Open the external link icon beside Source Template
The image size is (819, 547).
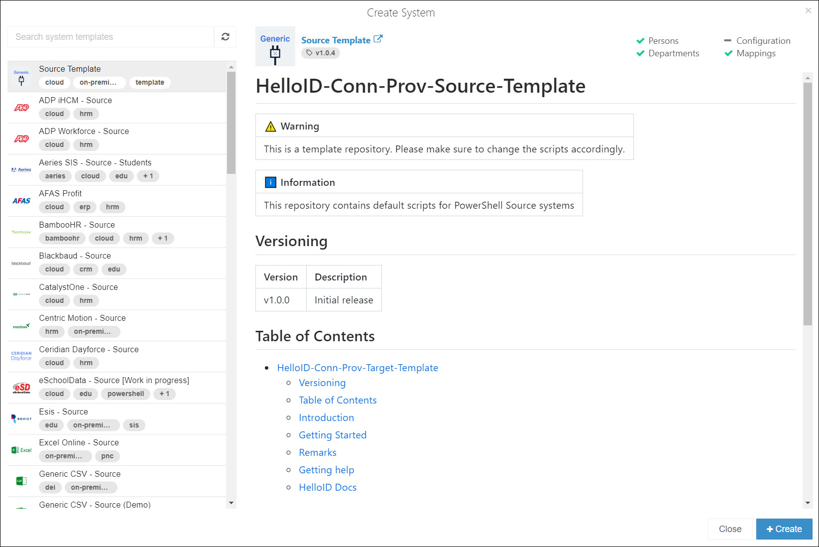378,39
